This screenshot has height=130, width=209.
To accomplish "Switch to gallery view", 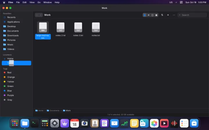I will coord(156,15).
